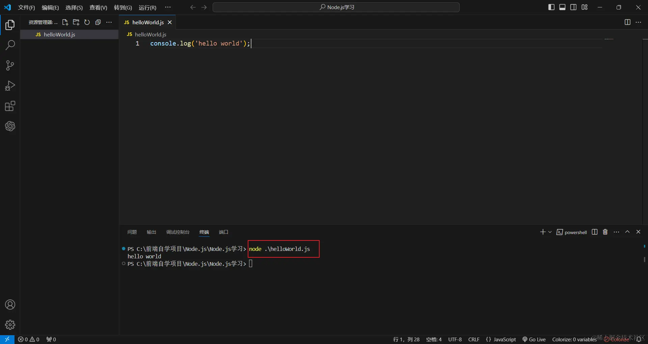Kill the terminal with trash icon

click(x=605, y=232)
